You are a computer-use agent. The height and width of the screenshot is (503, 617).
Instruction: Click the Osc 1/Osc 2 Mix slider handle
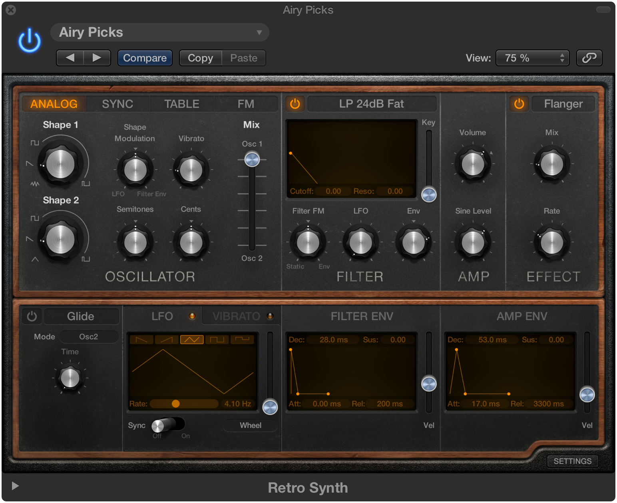pyautogui.click(x=251, y=159)
